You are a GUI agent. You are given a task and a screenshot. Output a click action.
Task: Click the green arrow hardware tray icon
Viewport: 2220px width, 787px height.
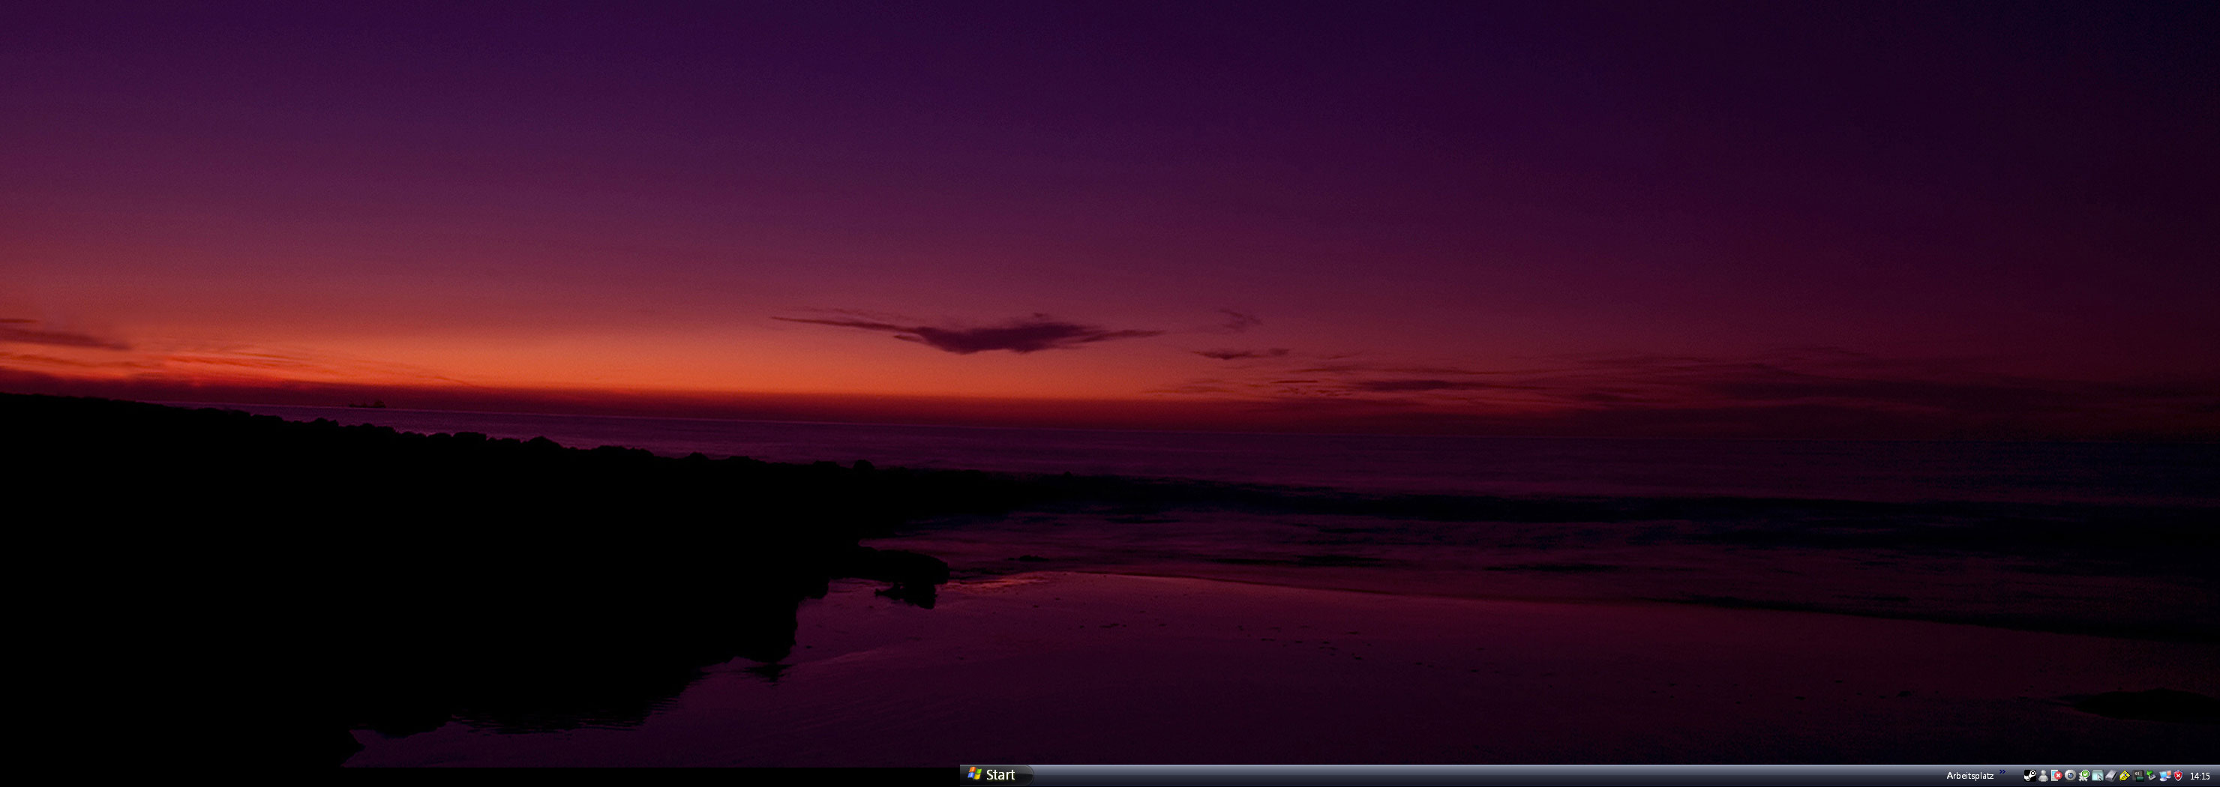tap(2151, 776)
